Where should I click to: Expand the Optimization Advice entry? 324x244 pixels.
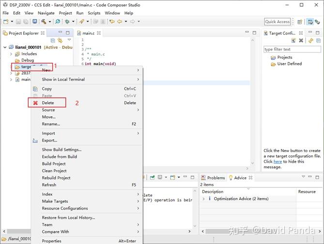203,198
